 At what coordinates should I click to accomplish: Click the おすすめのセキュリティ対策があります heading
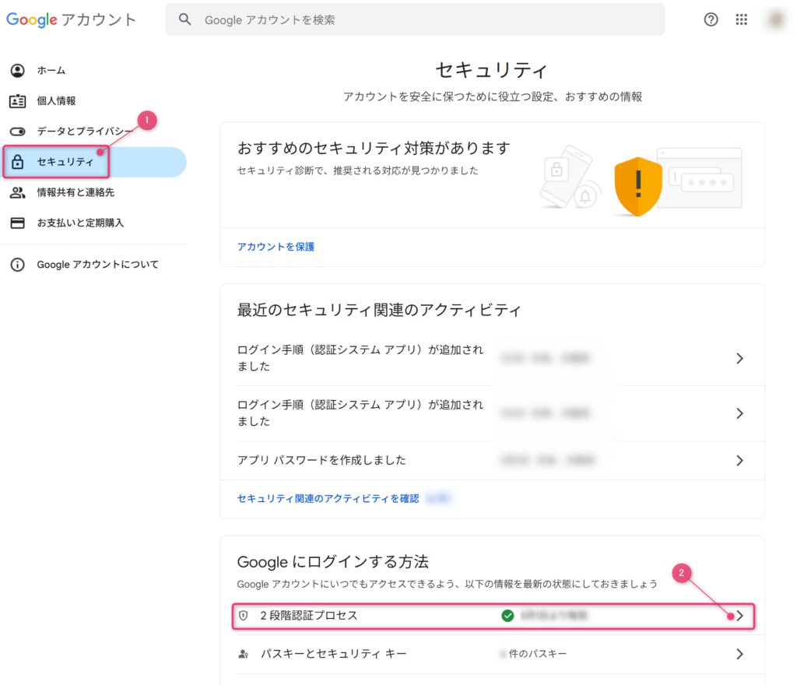click(x=374, y=149)
